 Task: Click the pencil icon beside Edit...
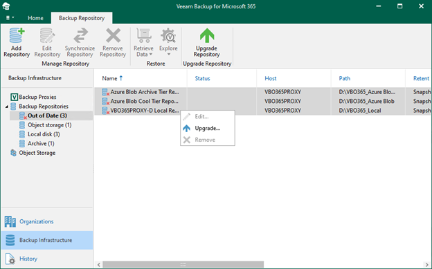[186, 117]
